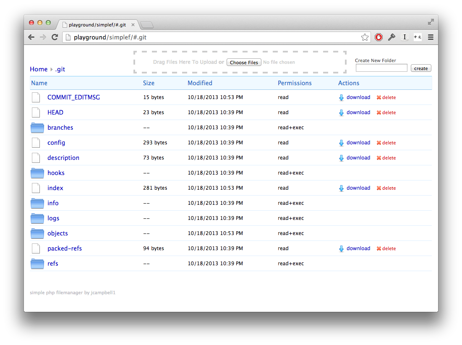
Task: Click the packed-refs file icon
Action: coord(36,248)
